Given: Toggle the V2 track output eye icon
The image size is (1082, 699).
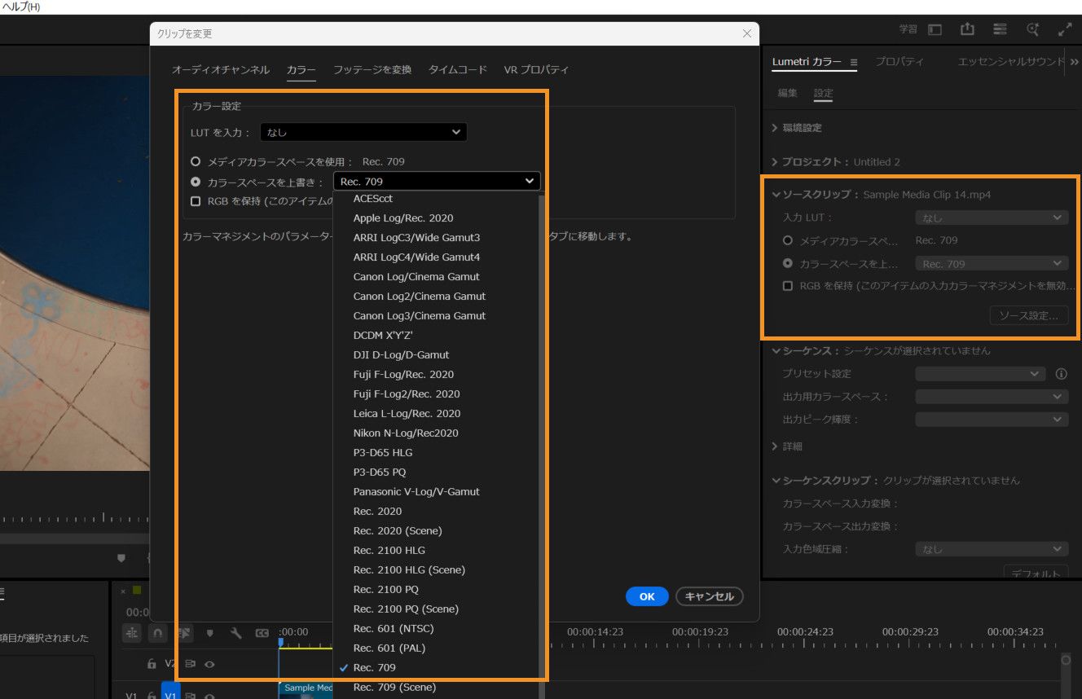Looking at the screenshot, I should 209,665.
